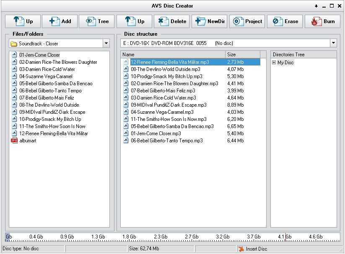Click the icon of 11-The Smiths-How Soon Is Now.mp3

[x=126, y=119]
